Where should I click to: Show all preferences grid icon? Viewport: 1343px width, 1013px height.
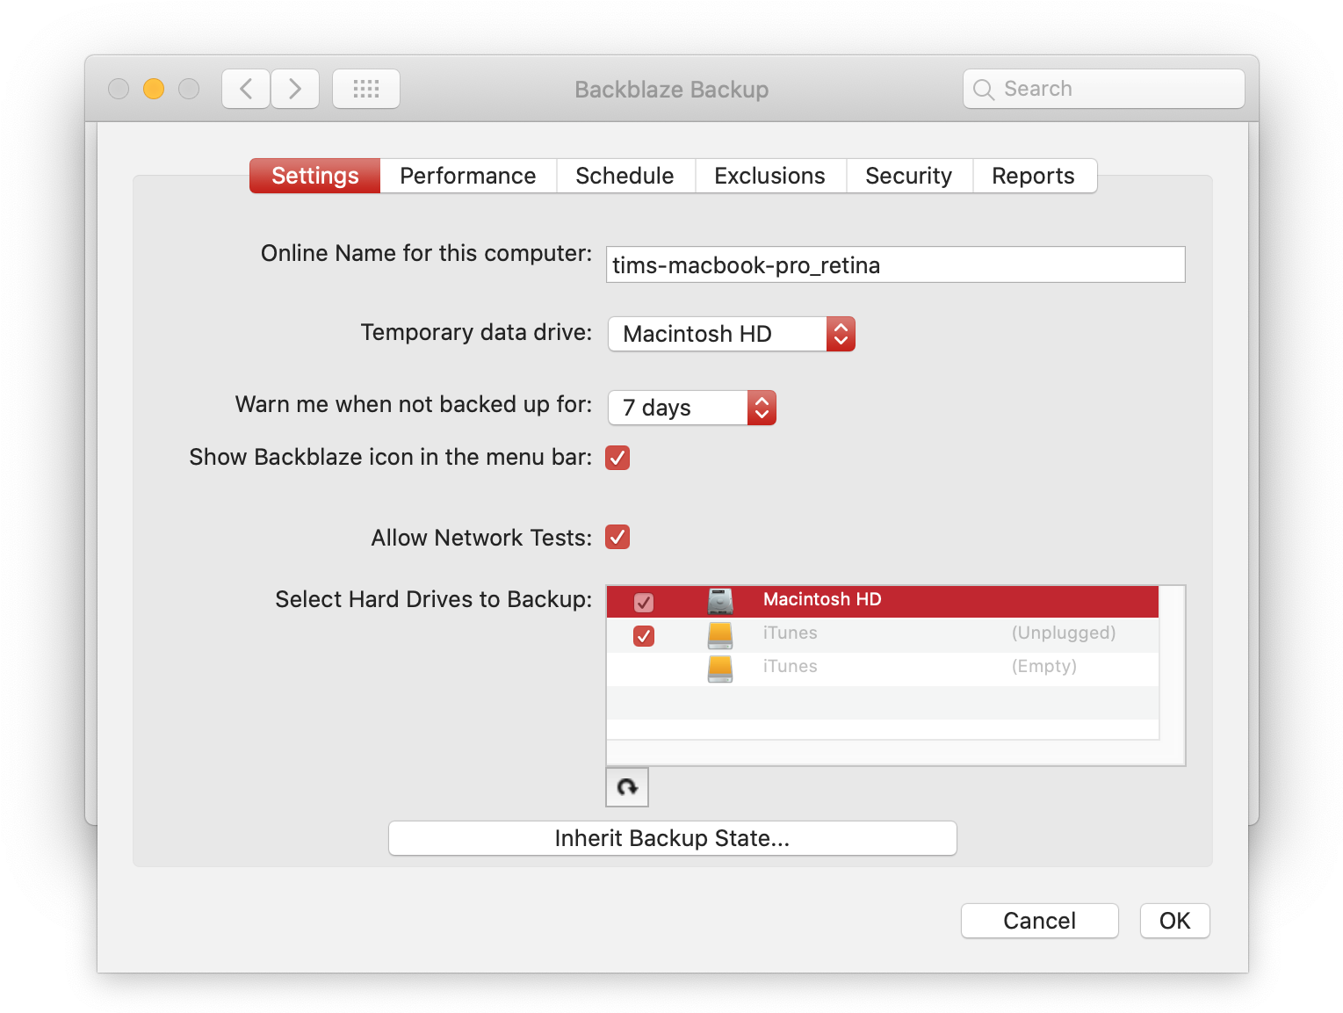[366, 89]
